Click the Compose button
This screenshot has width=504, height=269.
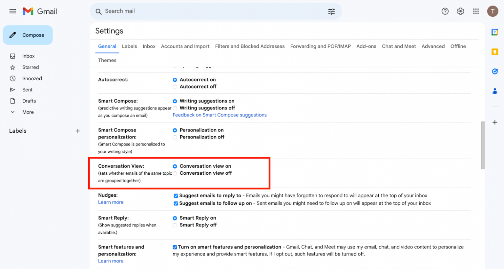pyautogui.click(x=28, y=35)
